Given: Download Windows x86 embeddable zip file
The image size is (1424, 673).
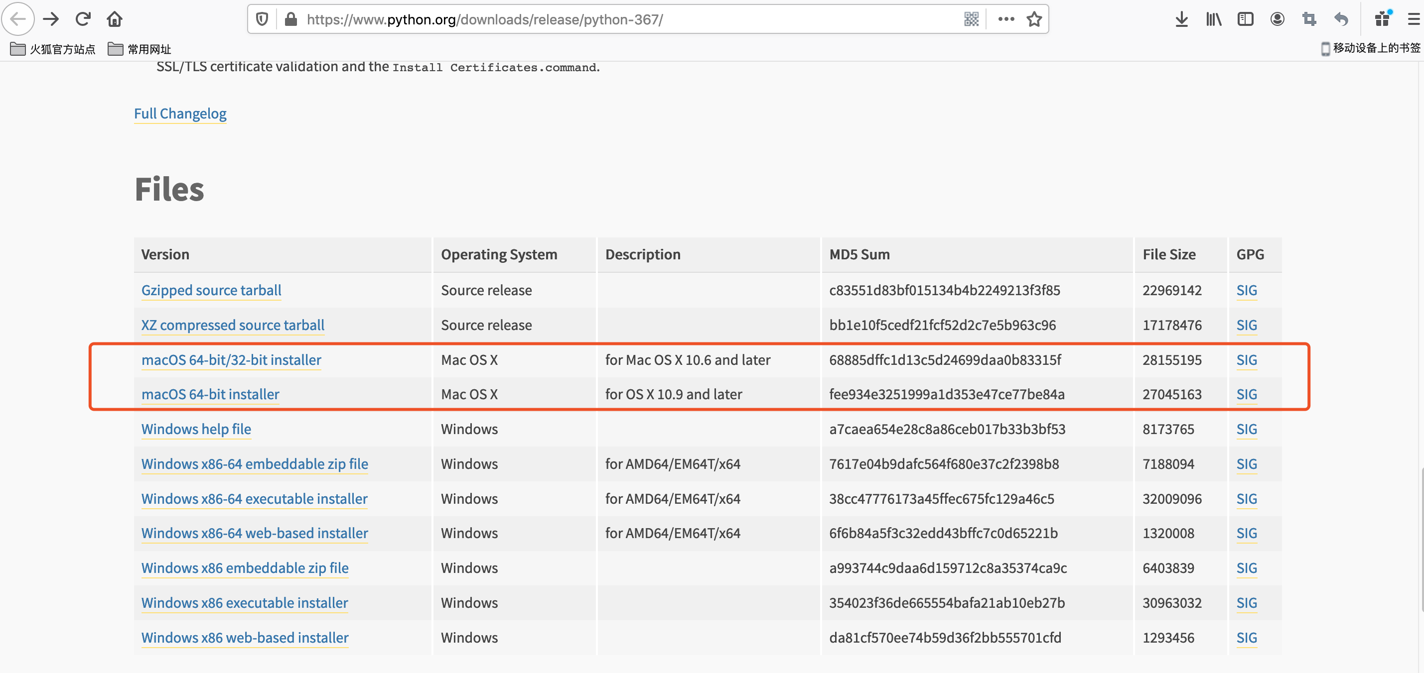Looking at the screenshot, I should tap(245, 567).
